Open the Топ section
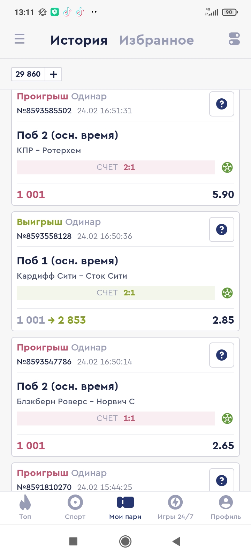This screenshot has height=558, width=251. [x=25, y=507]
